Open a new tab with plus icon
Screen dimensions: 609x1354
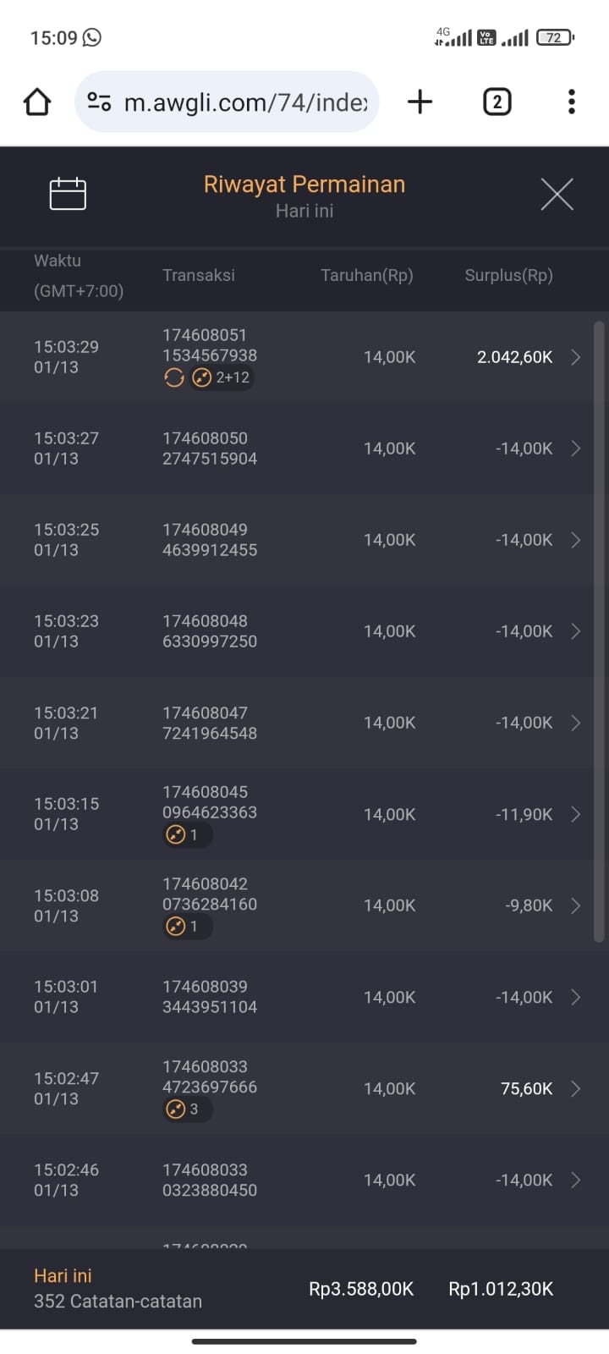[x=420, y=102]
